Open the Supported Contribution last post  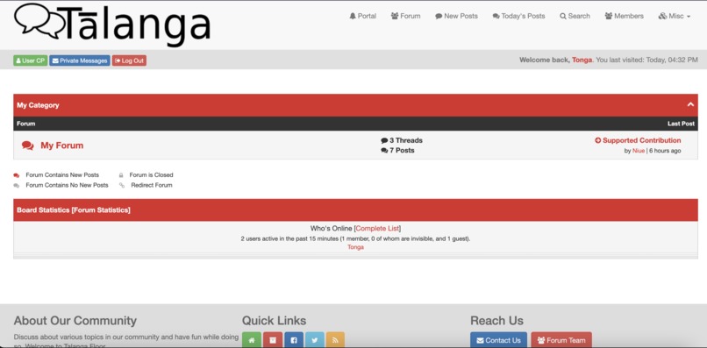click(641, 140)
